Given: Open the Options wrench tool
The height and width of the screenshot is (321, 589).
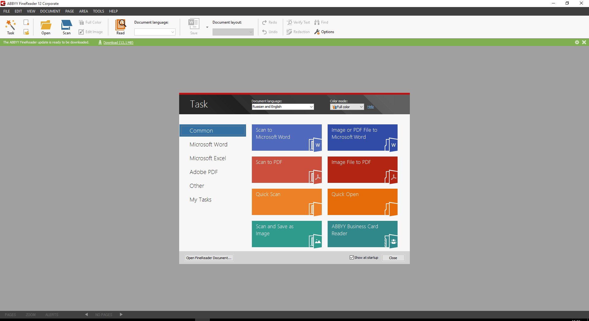Looking at the screenshot, I should 324,32.
